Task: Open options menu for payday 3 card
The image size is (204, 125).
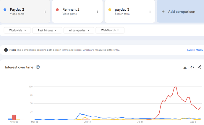Action: (x=150, y=11)
